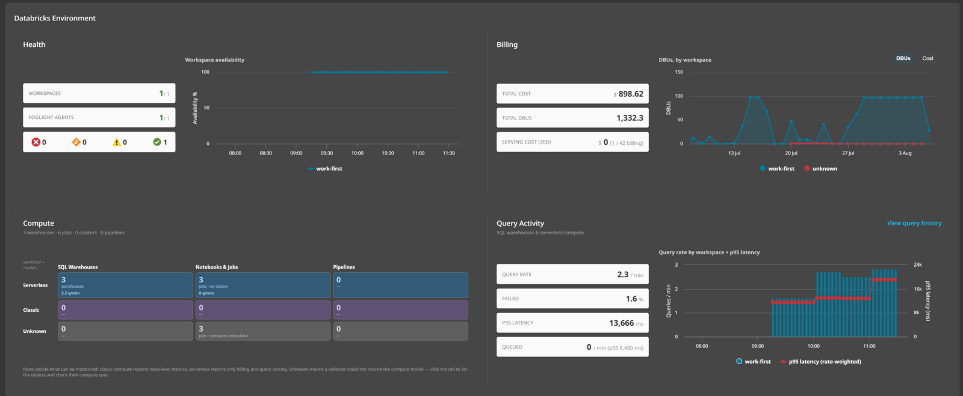Screen dimensions: 963x396
Task: Click the '11:30' label on availability chart axis
Action: [x=449, y=153]
